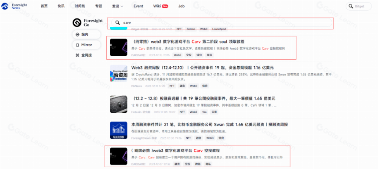
Task: Focus the top-right Bitget search box
Action: pyautogui.click(x=359, y=6)
